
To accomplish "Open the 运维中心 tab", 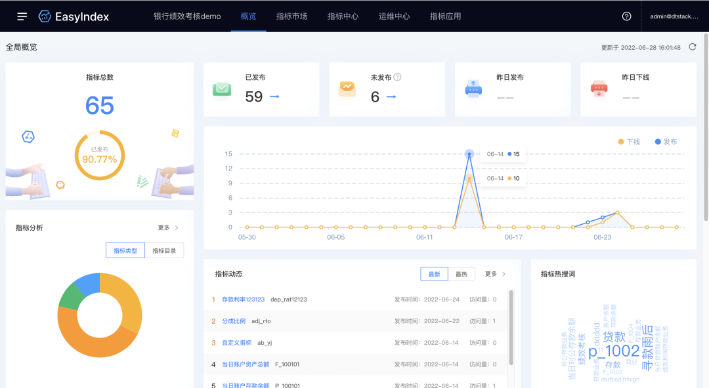I will (394, 16).
